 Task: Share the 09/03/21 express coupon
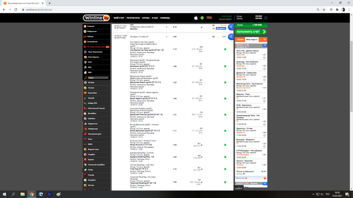coord(265,45)
